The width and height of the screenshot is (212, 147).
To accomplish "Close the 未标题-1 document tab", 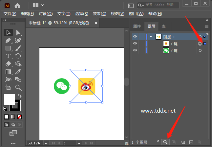I will click(x=96, y=23).
